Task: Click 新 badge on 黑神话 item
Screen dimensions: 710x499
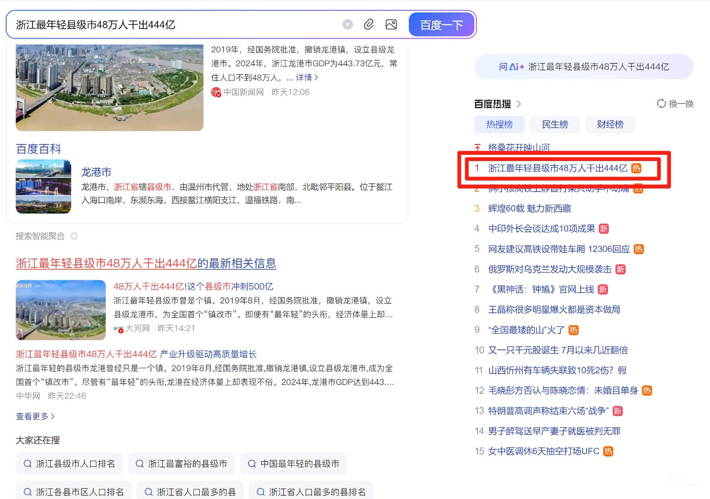Action: point(603,290)
